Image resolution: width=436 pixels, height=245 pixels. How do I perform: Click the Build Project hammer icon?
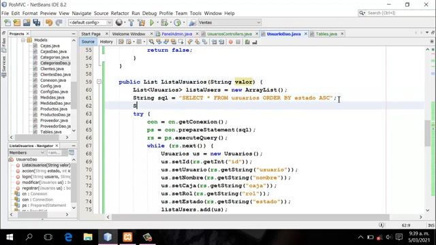click(x=131, y=22)
